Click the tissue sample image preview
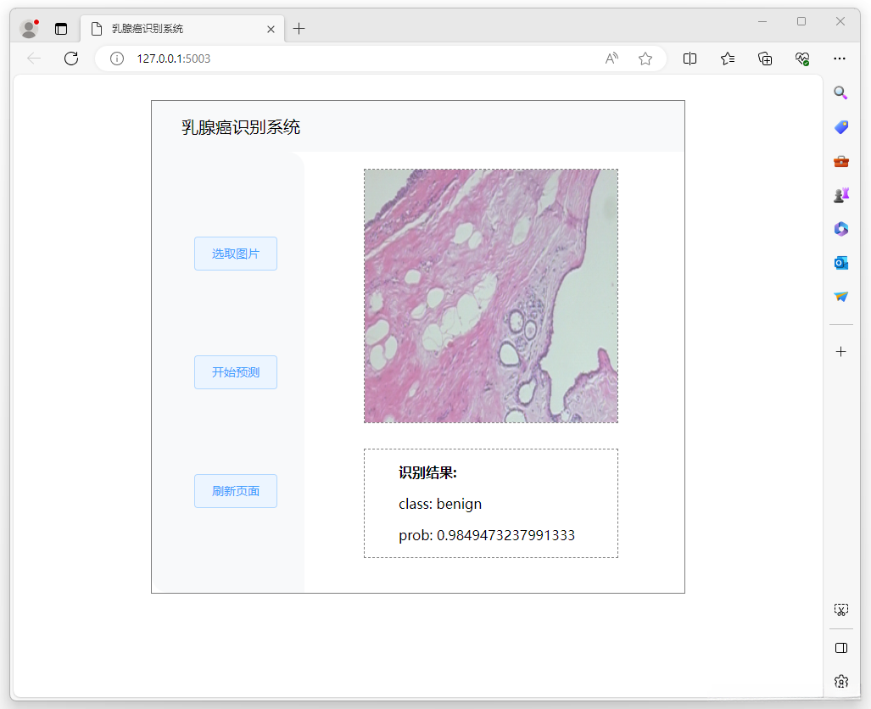The width and height of the screenshot is (871, 709). point(490,296)
